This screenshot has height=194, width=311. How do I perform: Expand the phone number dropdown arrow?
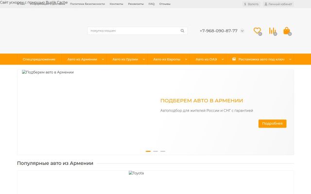[242, 31]
